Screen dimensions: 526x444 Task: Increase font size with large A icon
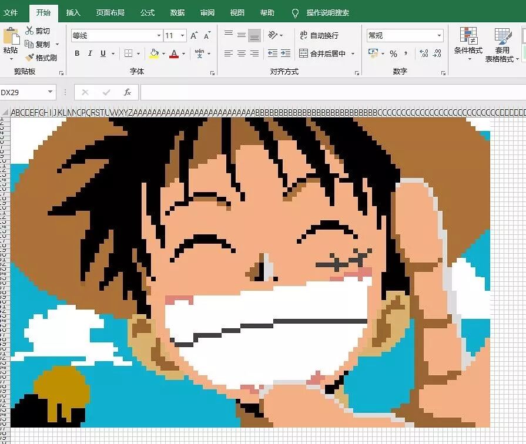click(194, 36)
